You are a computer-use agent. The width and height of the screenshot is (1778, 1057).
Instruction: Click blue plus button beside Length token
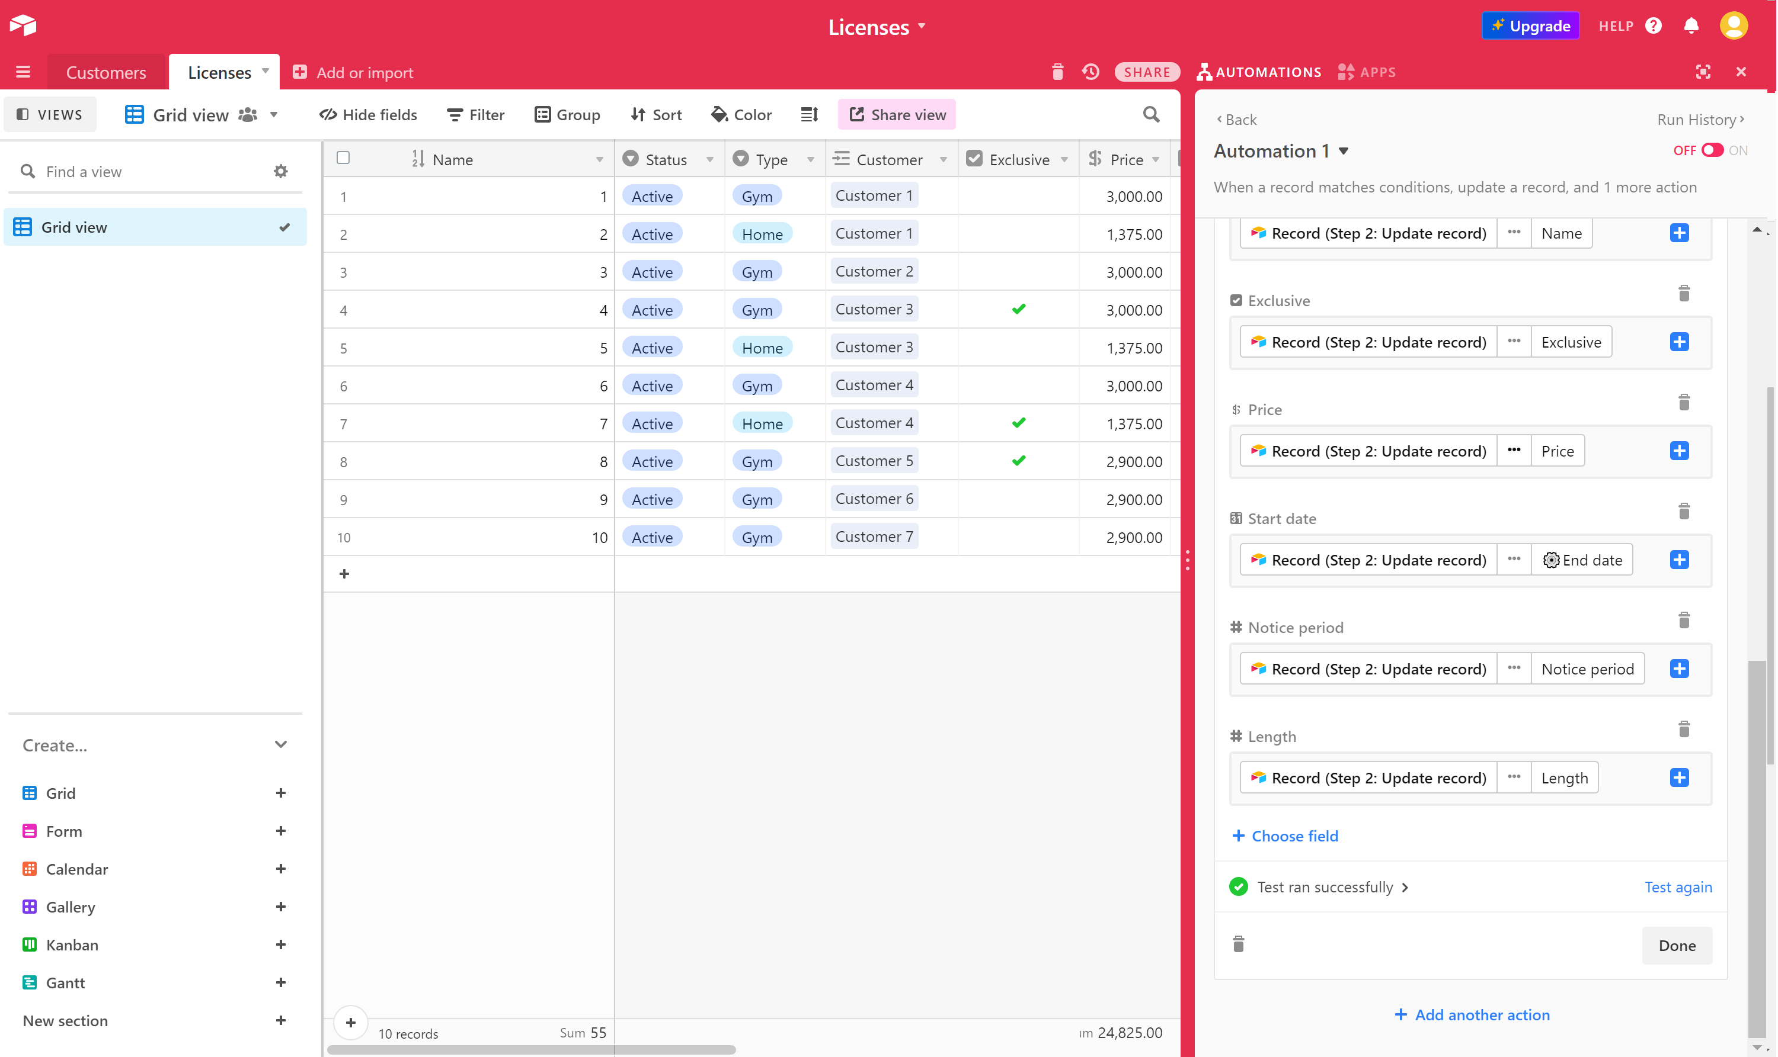(1679, 778)
